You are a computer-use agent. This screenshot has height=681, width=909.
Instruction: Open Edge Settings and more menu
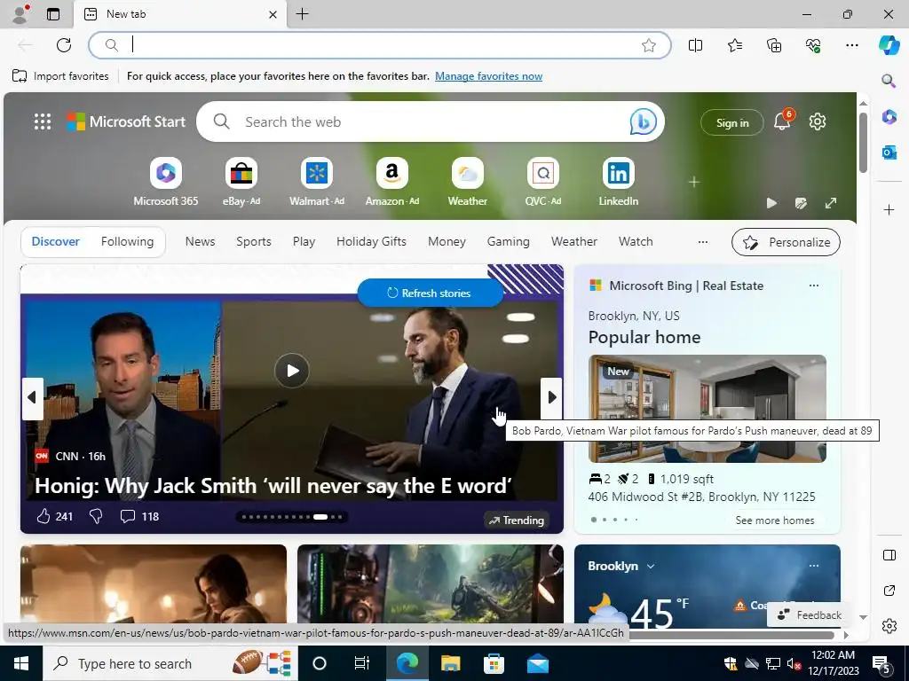851,45
